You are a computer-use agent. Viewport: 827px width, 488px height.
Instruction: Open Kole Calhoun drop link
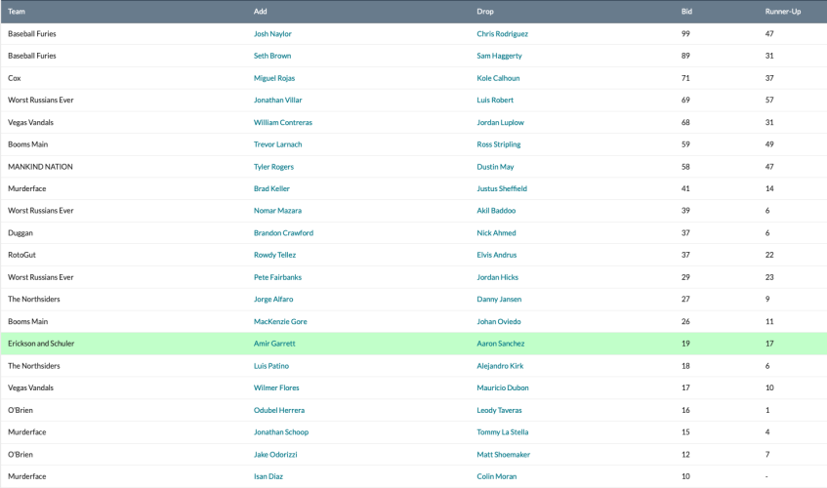click(498, 78)
